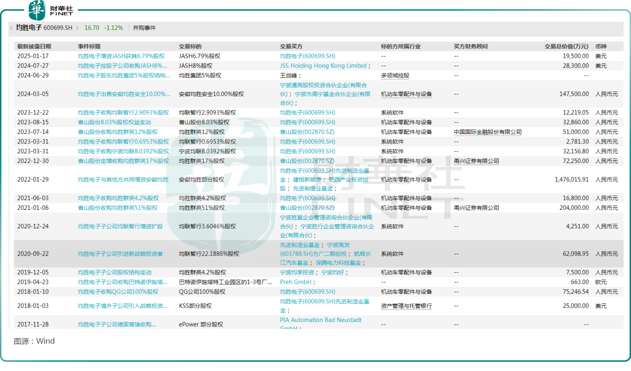Open event 香山股份收购均胜群英12%股权
This screenshot has height=371, width=631.
pyautogui.click(x=118, y=132)
